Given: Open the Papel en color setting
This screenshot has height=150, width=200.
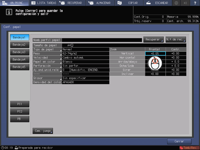Looking at the screenshot, I should [x=47, y=62].
